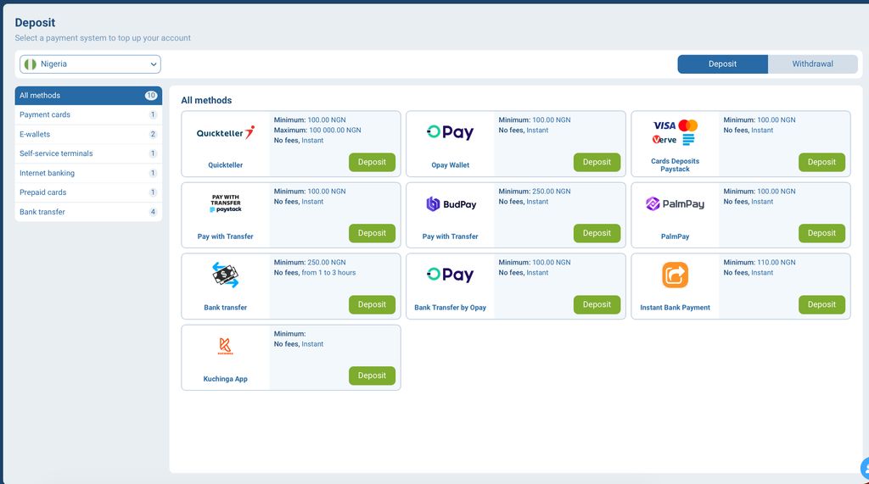Click the All methods count badge 10

(x=151, y=95)
